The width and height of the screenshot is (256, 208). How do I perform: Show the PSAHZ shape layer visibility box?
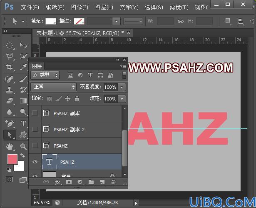click(x=35, y=145)
